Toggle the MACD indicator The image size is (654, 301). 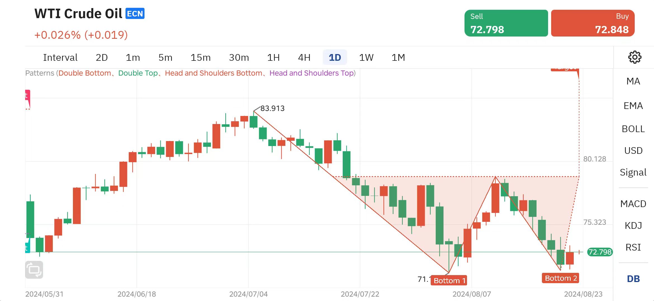(x=633, y=204)
